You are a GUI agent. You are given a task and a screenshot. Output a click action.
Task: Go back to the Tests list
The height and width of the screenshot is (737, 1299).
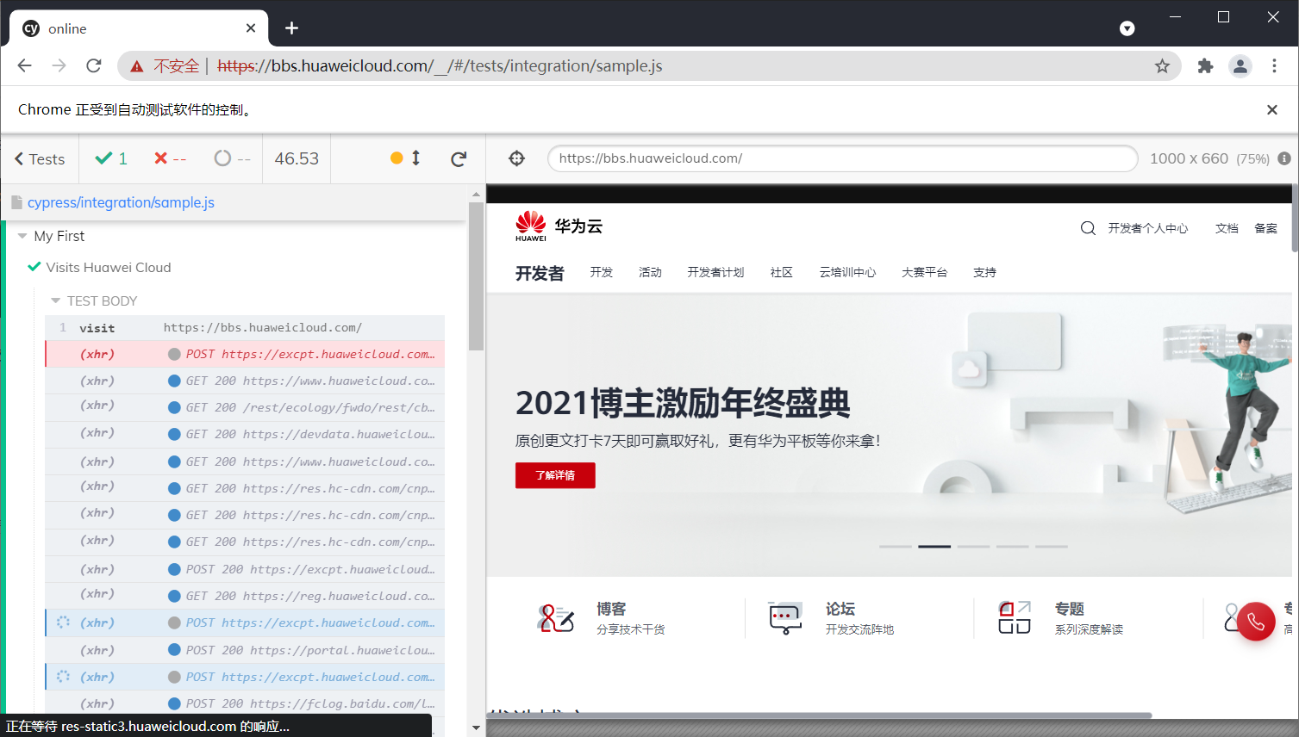(40, 159)
